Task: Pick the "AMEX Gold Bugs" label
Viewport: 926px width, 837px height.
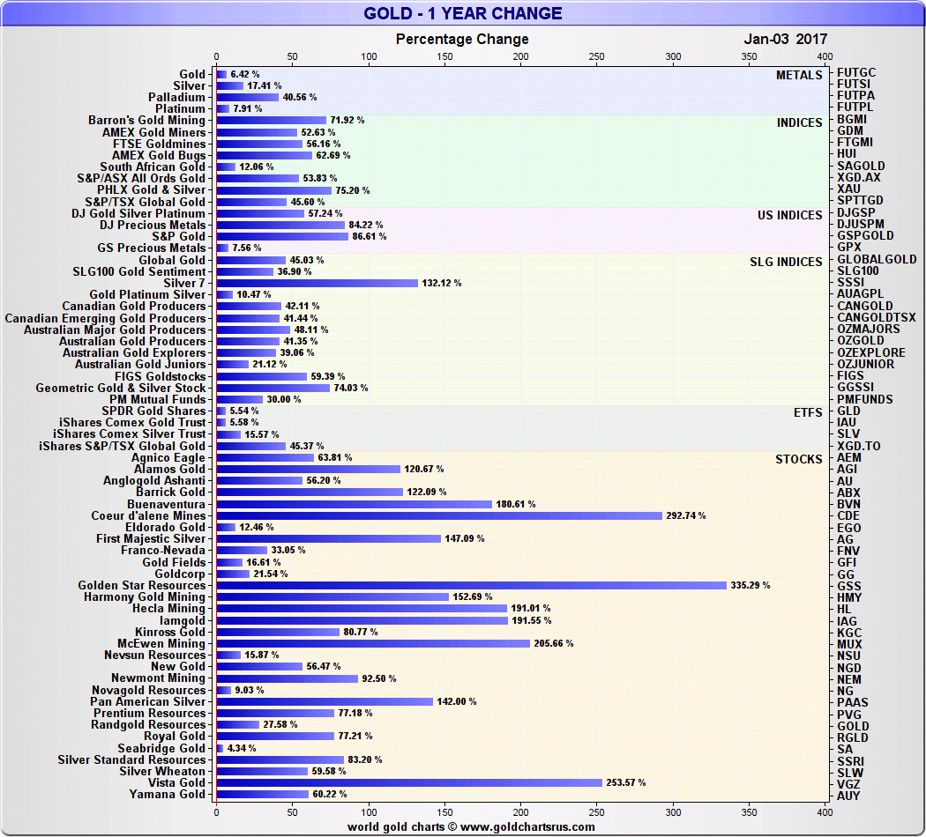Action: click(159, 155)
